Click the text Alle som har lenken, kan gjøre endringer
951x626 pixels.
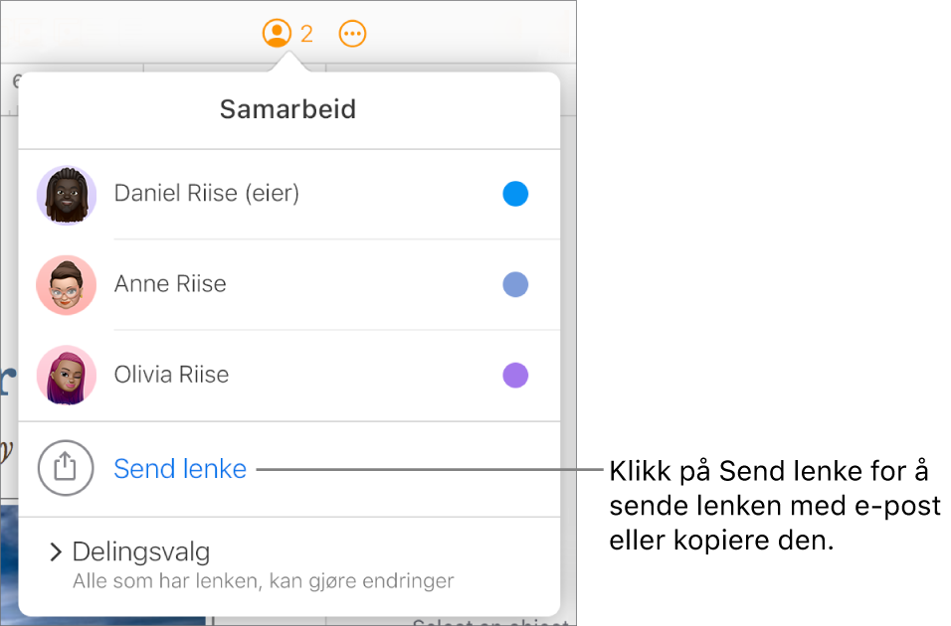(264, 581)
